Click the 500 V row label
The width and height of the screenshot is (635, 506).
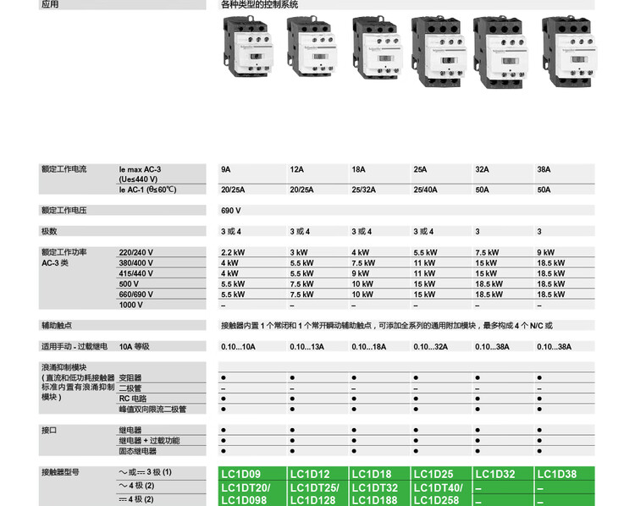[x=129, y=283]
